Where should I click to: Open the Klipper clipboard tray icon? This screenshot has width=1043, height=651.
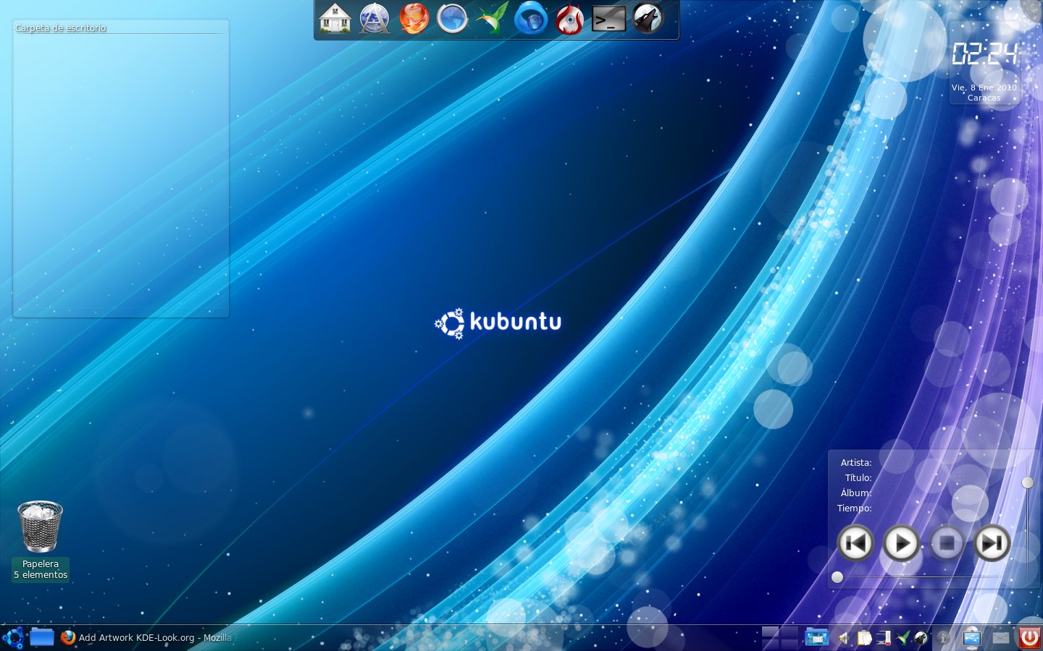pos(864,638)
